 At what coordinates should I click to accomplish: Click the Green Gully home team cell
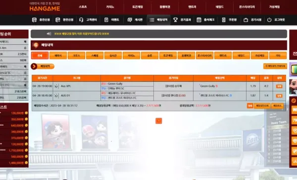click(127, 84)
